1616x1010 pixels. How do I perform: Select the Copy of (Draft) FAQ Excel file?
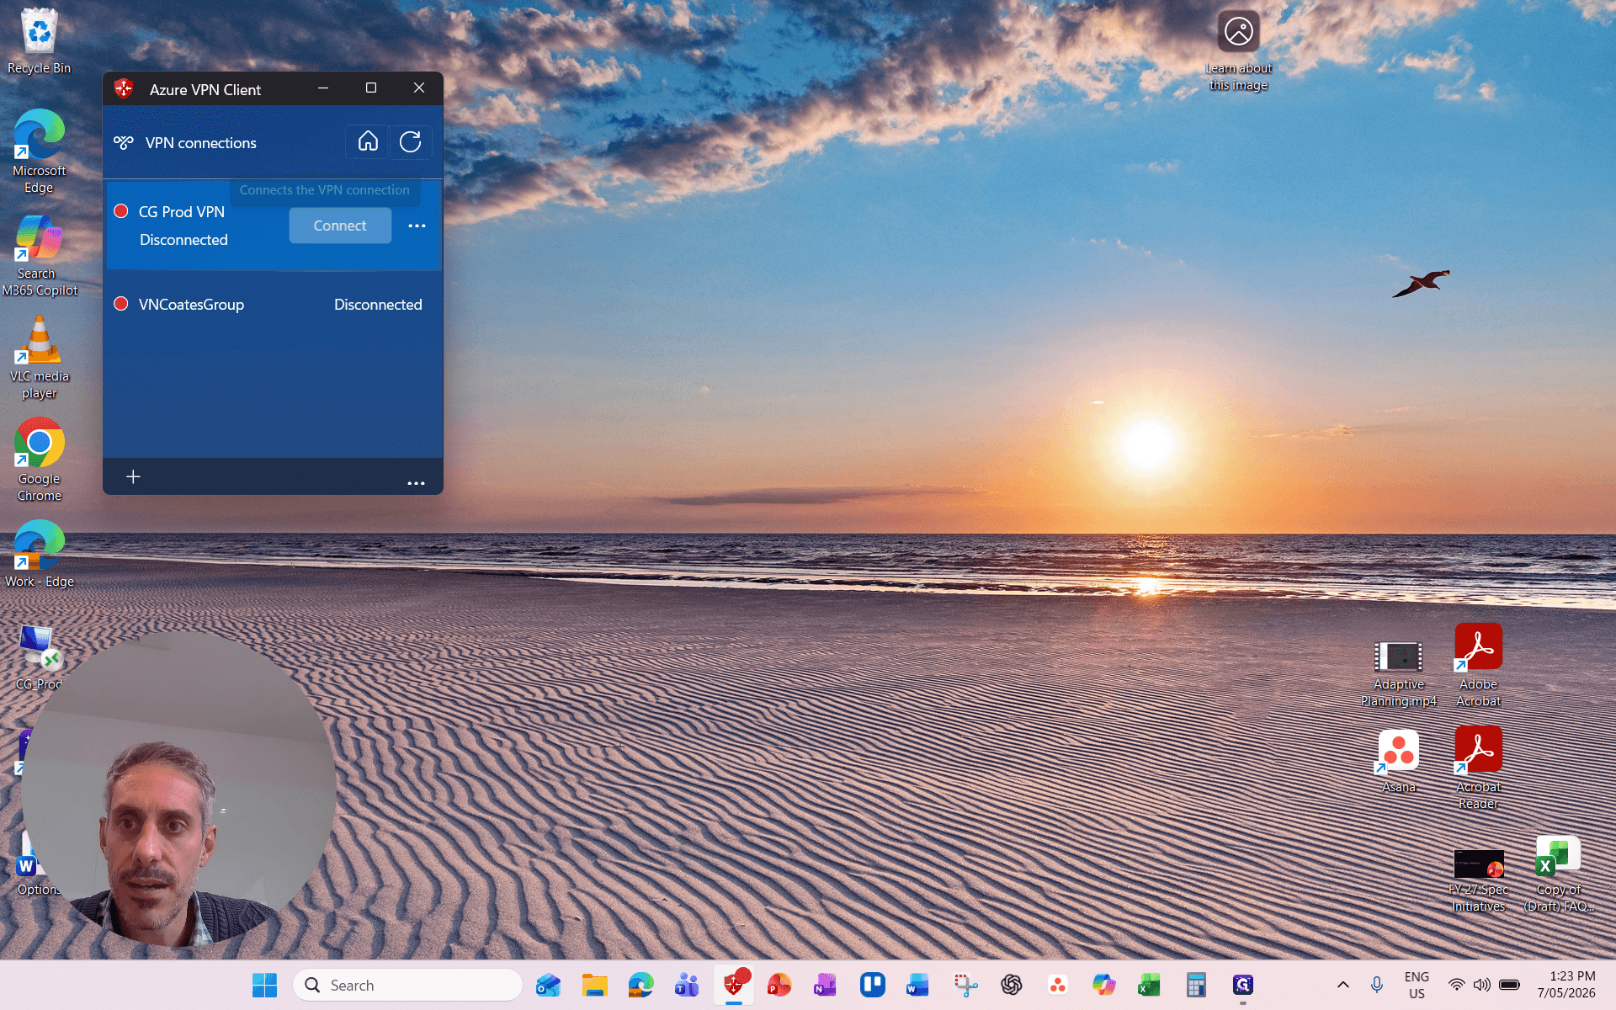coord(1558,874)
